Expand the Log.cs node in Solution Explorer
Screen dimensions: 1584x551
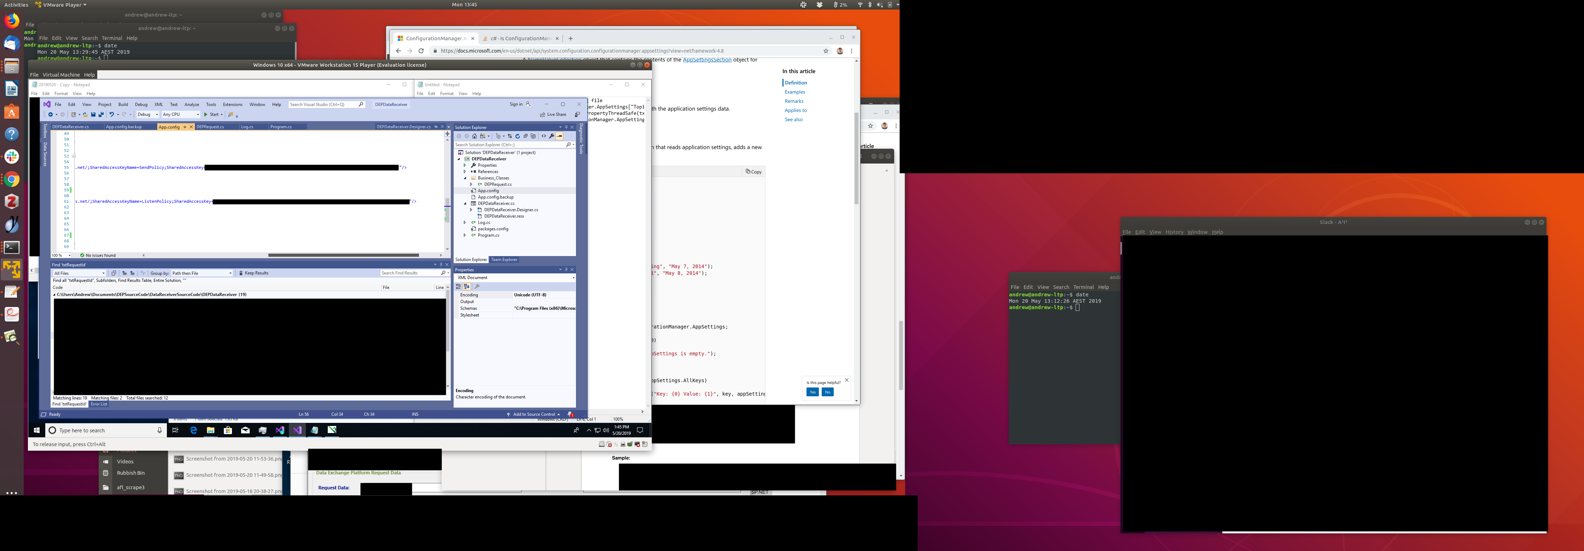465,223
